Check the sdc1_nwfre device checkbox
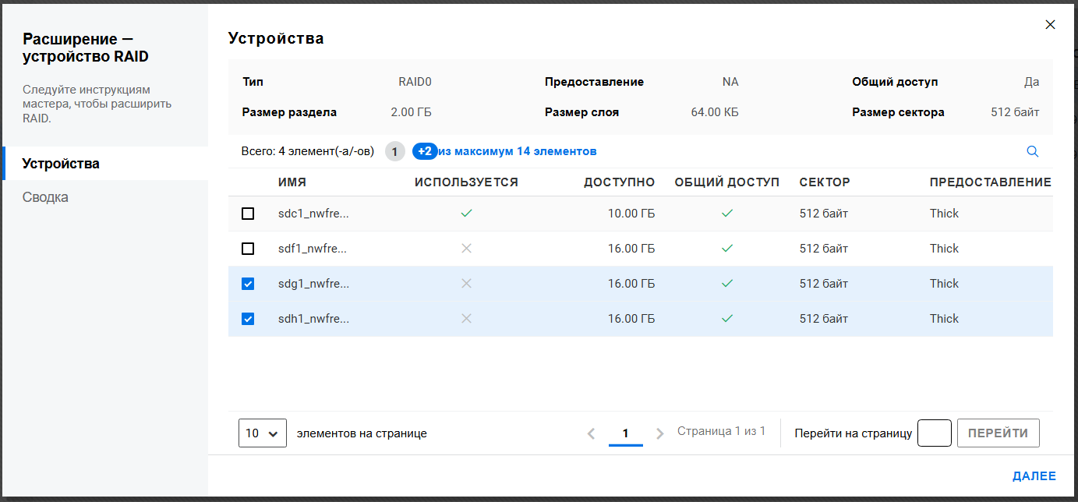The width and height of the screenshot is (1078, 502). click(248, 214)
